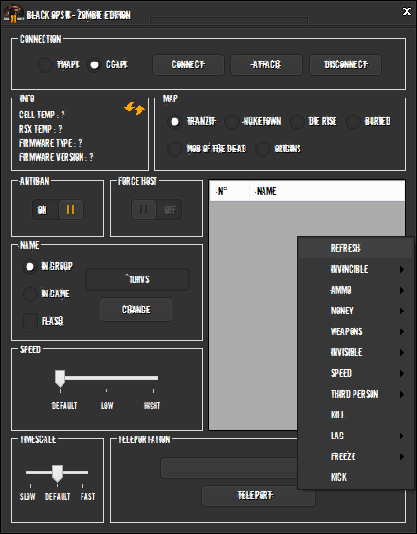This screenshot has width=417, height=534.
Task: Open the Ammo submenu
Action: click(355, 290)
